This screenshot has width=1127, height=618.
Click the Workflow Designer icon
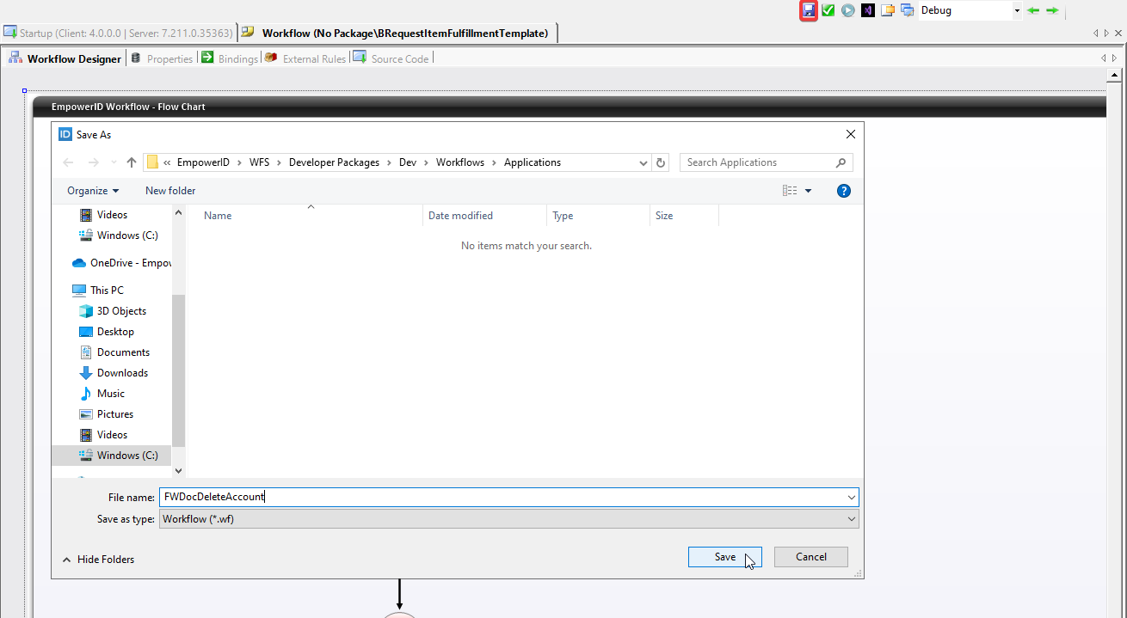(x=15, y=58)
